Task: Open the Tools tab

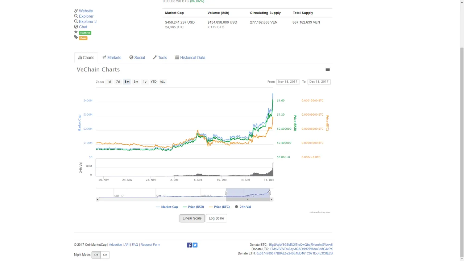Action: click(x=160, y=58)
